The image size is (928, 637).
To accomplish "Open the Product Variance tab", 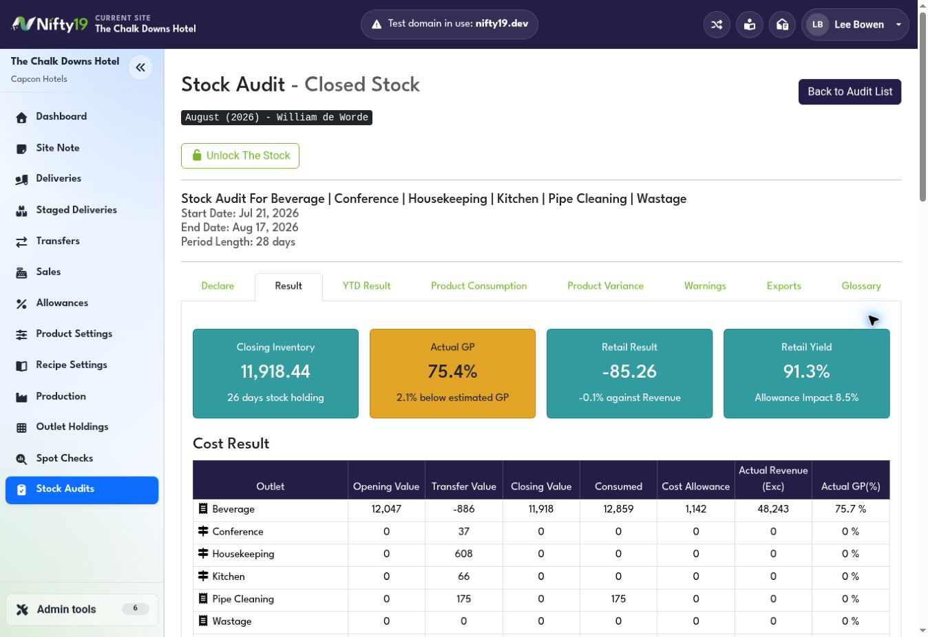I will (x=606, y=286).
